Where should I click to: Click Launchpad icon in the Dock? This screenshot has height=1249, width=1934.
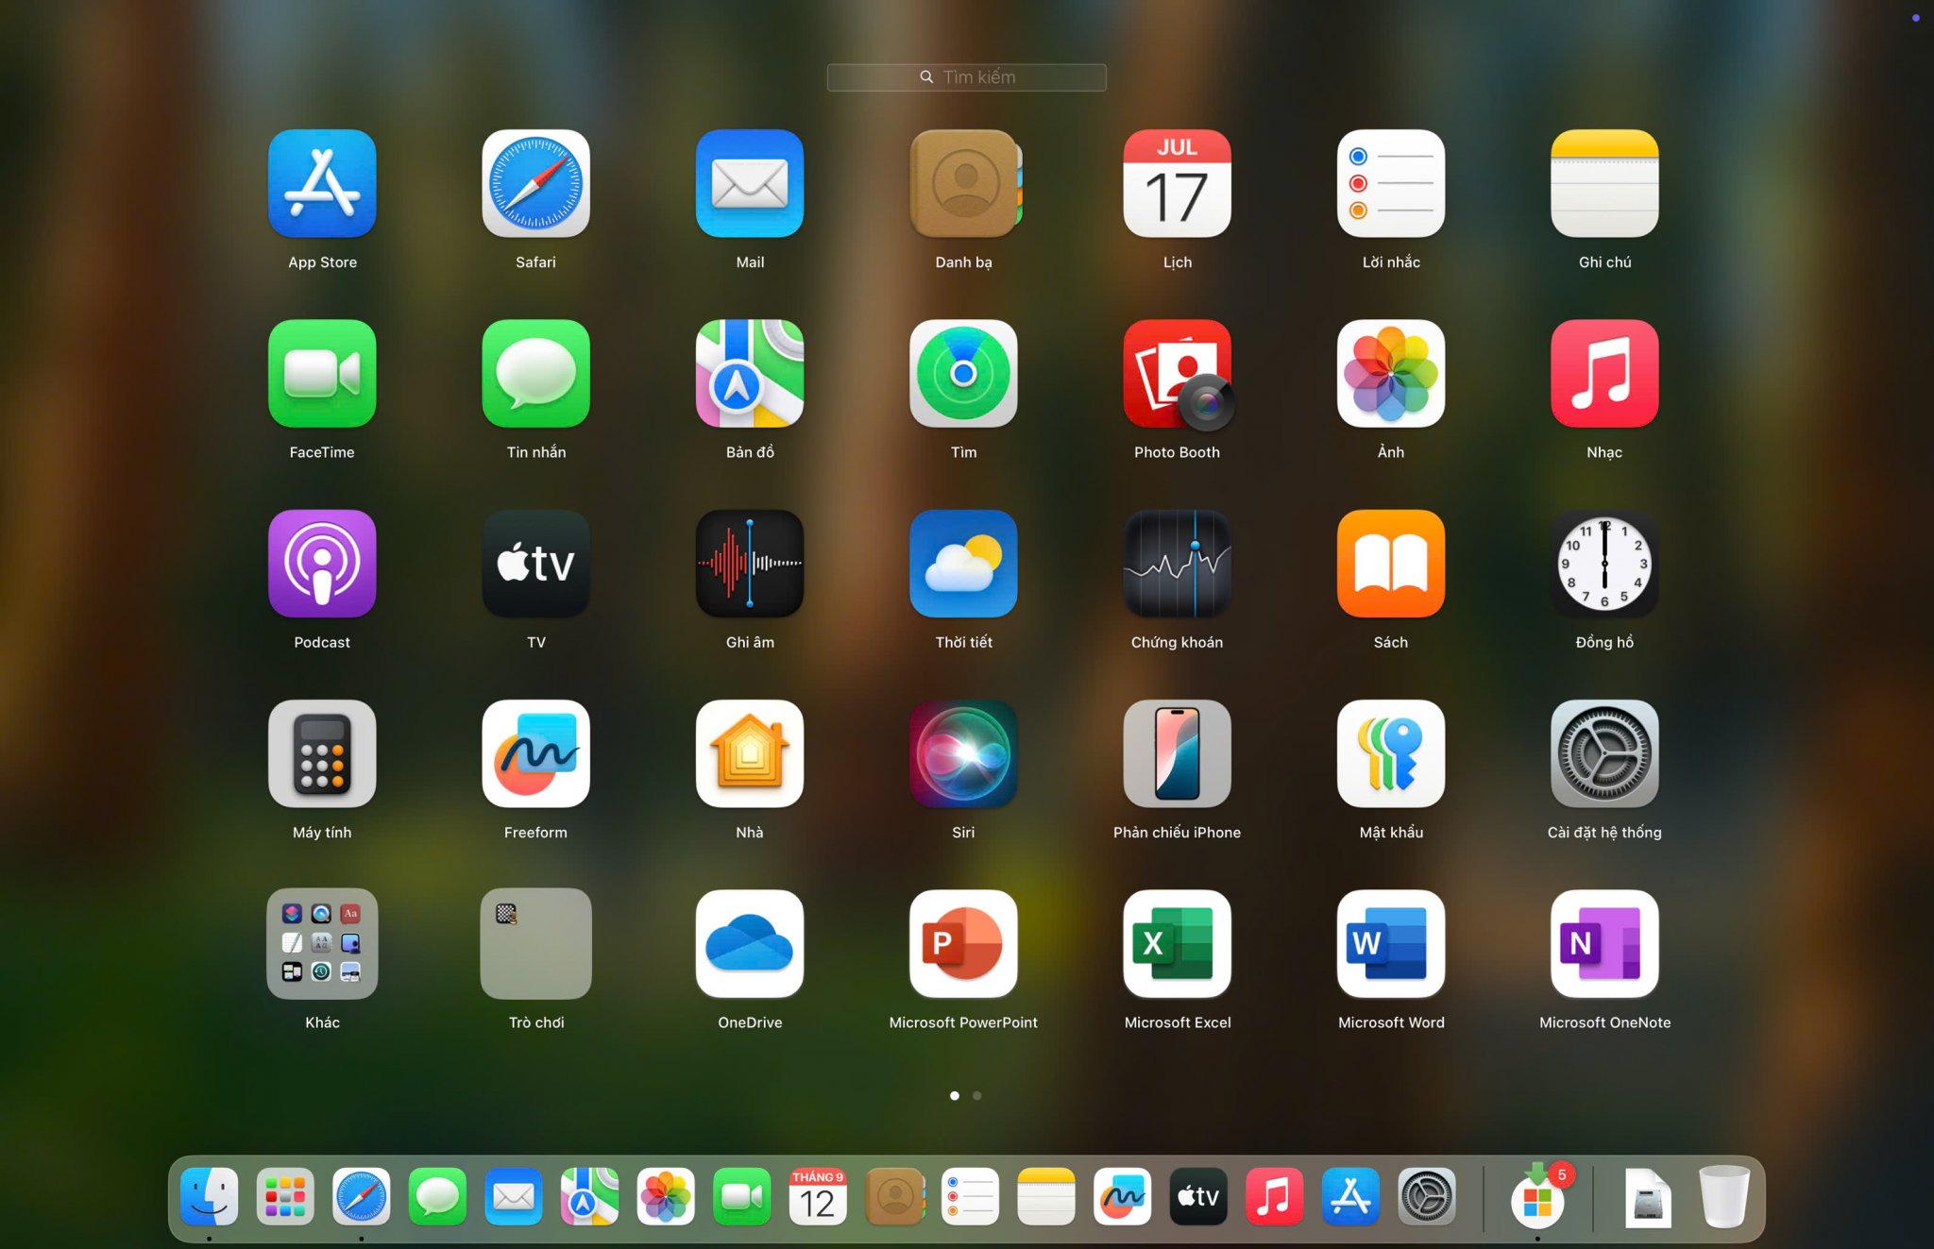click(285, 1197)
